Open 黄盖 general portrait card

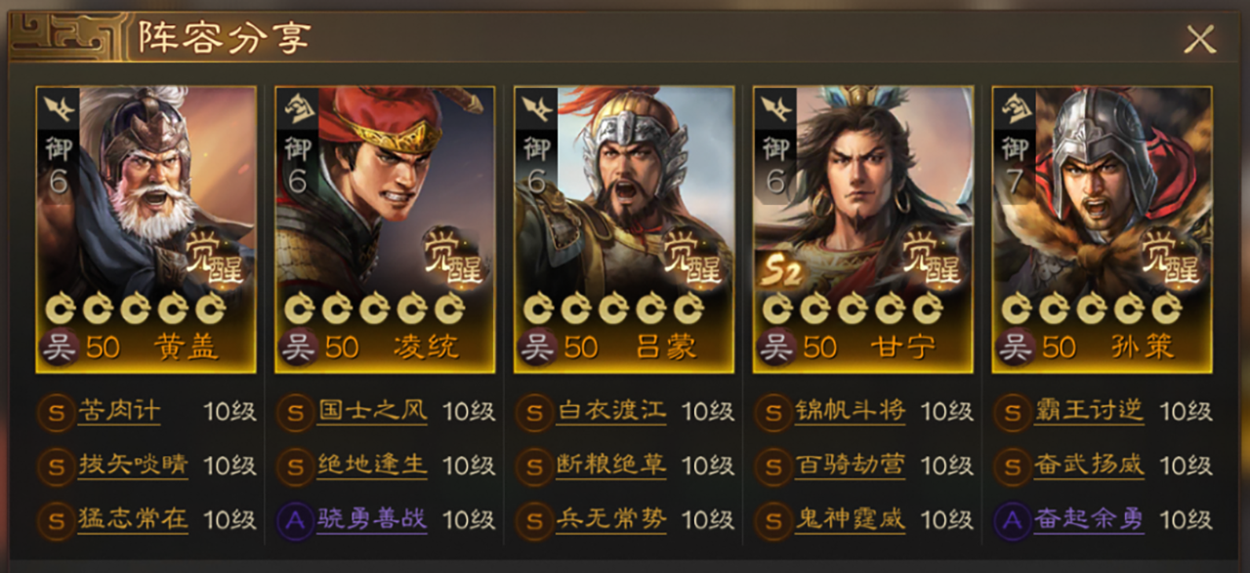coord(146,229)
